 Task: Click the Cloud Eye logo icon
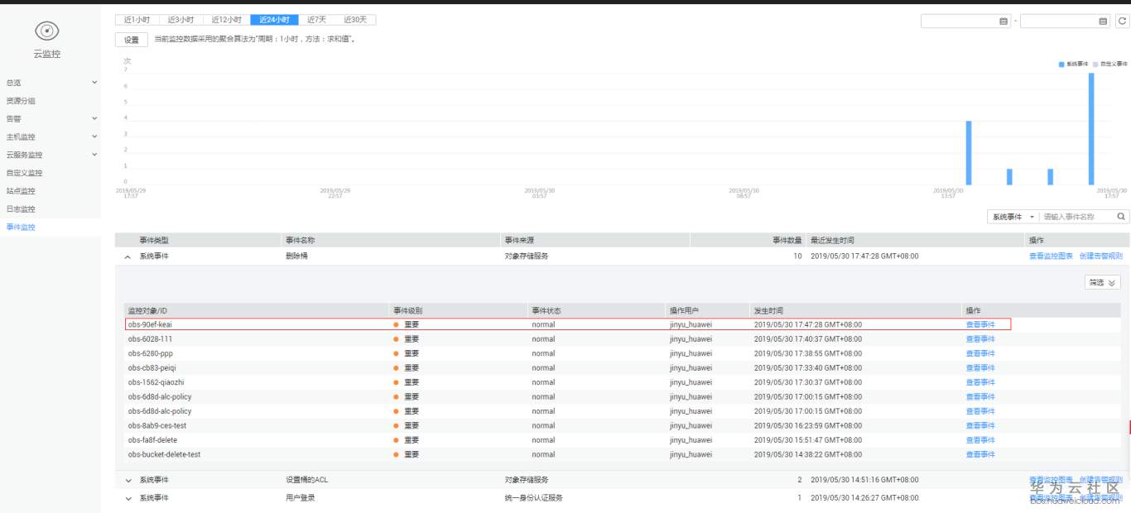[x=47, y=31]
